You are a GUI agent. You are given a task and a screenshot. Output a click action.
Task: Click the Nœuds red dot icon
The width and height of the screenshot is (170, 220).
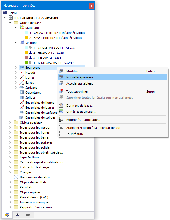point(21,73)
